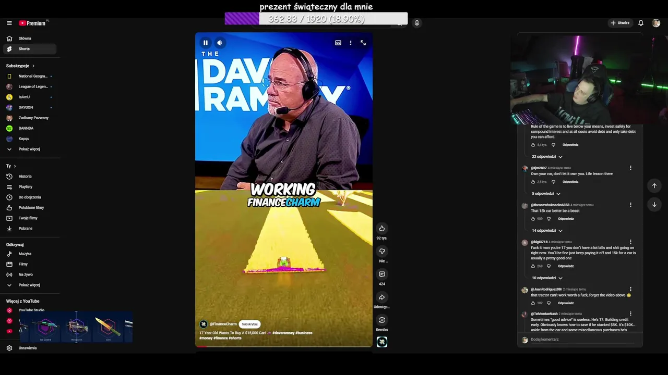Like the @tjm2897 comment

click(533, 182)
